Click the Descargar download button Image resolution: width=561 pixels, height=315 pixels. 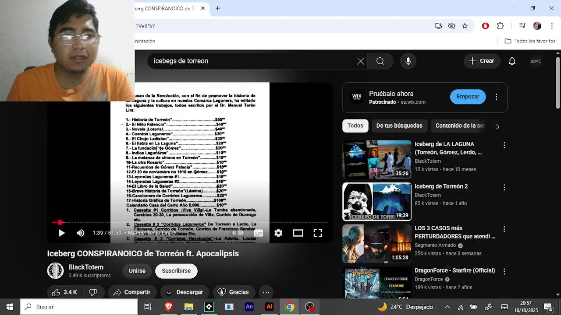pyautogui.click(x=185, y=292)
